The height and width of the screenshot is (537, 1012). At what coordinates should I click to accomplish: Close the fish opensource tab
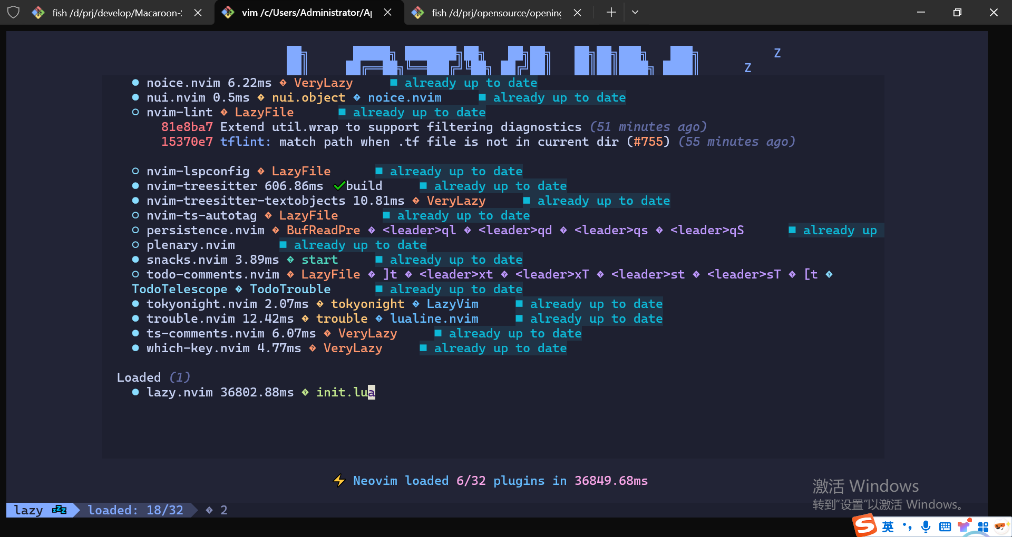point(578,13)
